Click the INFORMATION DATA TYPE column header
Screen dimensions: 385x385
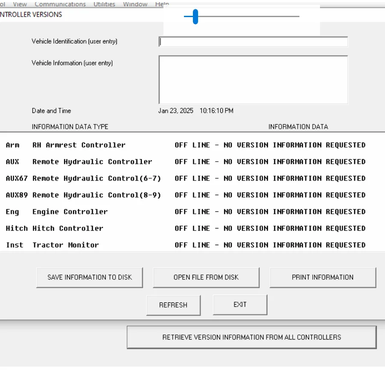click(x=70, y=127)
